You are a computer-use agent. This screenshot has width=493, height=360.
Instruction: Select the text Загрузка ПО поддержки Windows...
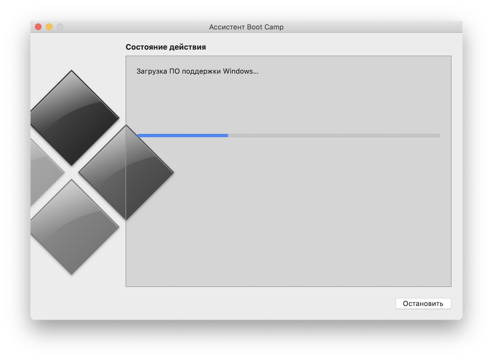click(x=197, y=71)
